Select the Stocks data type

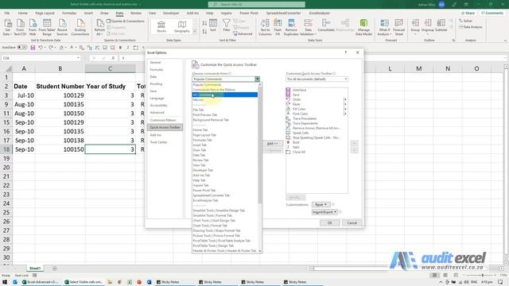161,26
